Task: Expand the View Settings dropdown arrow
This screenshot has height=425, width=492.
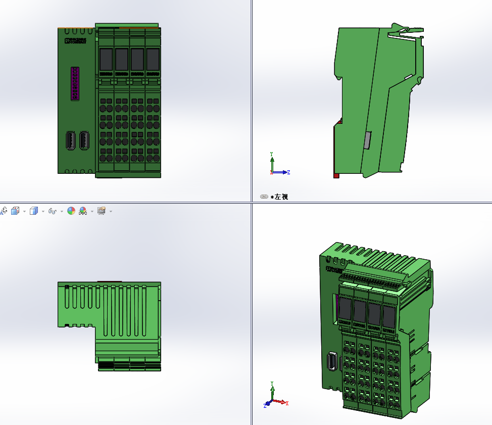Action: click(x=111, y=212)
